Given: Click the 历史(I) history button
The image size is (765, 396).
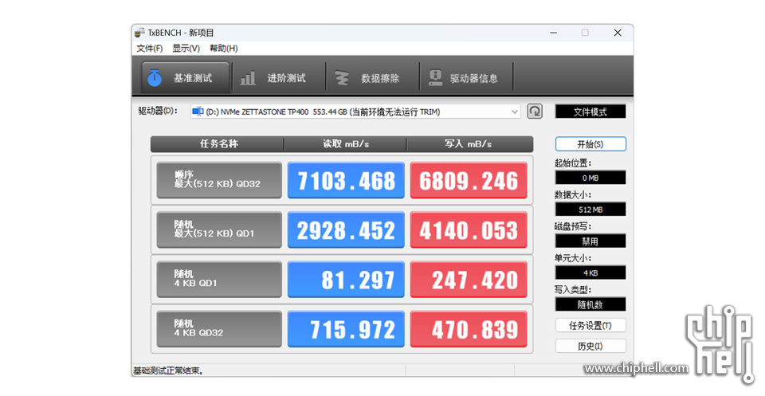Looking at the screenshot, I should (x=590, y=346).
